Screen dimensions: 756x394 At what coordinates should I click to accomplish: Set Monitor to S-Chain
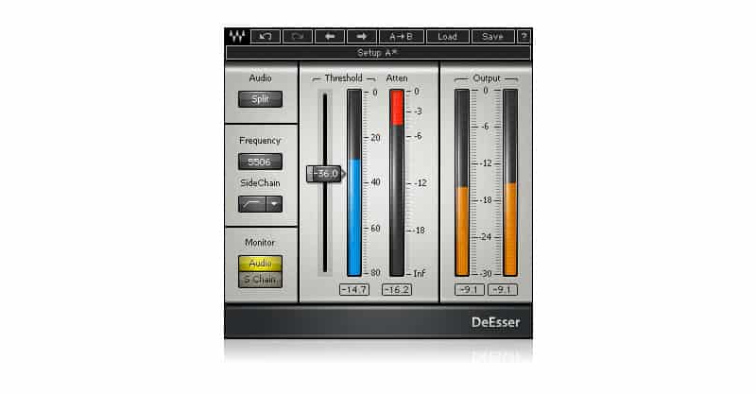click(x=261, y=280)
